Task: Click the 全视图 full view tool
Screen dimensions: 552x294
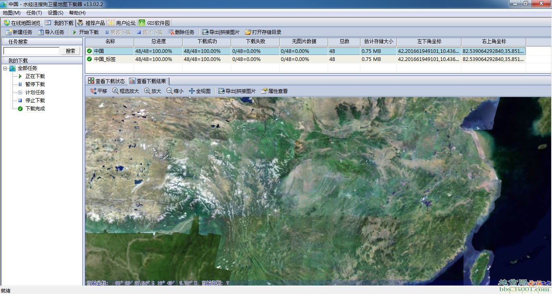Action: pyautogui.click(x=200, y=91)
